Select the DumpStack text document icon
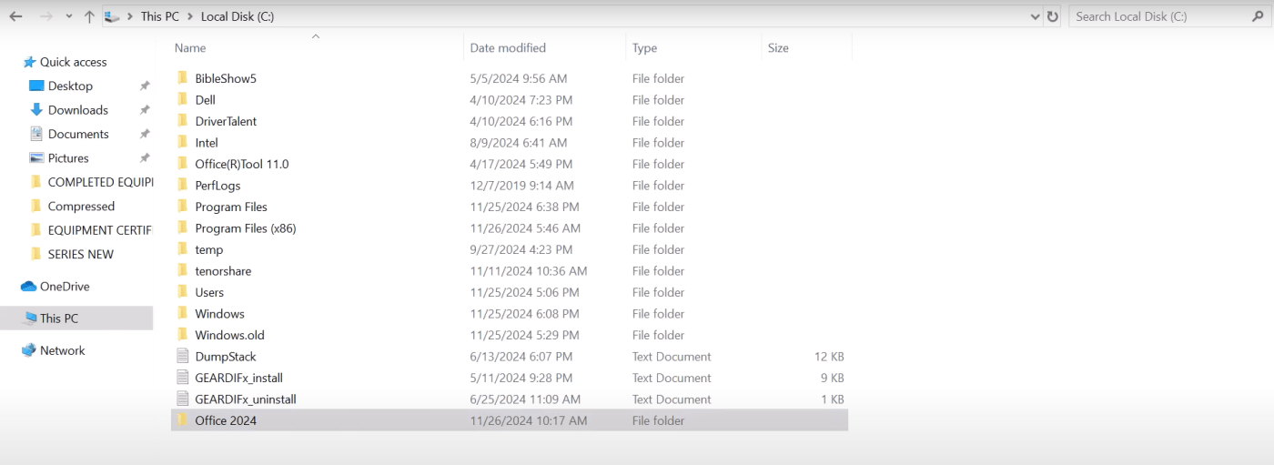1274x465 pixels. click(x=182, y=357)
